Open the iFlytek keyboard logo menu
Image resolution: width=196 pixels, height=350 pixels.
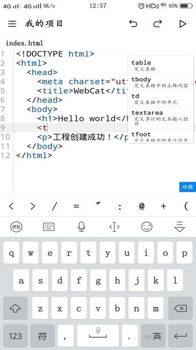pyautogui.click(x=16, y=227)
